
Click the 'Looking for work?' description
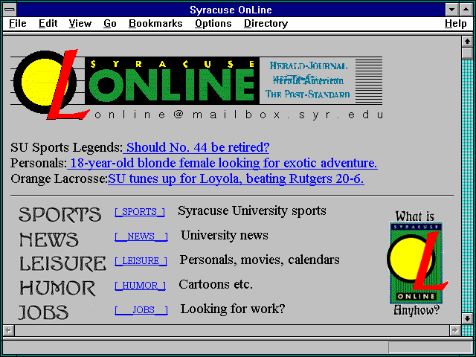coord(233,309)
